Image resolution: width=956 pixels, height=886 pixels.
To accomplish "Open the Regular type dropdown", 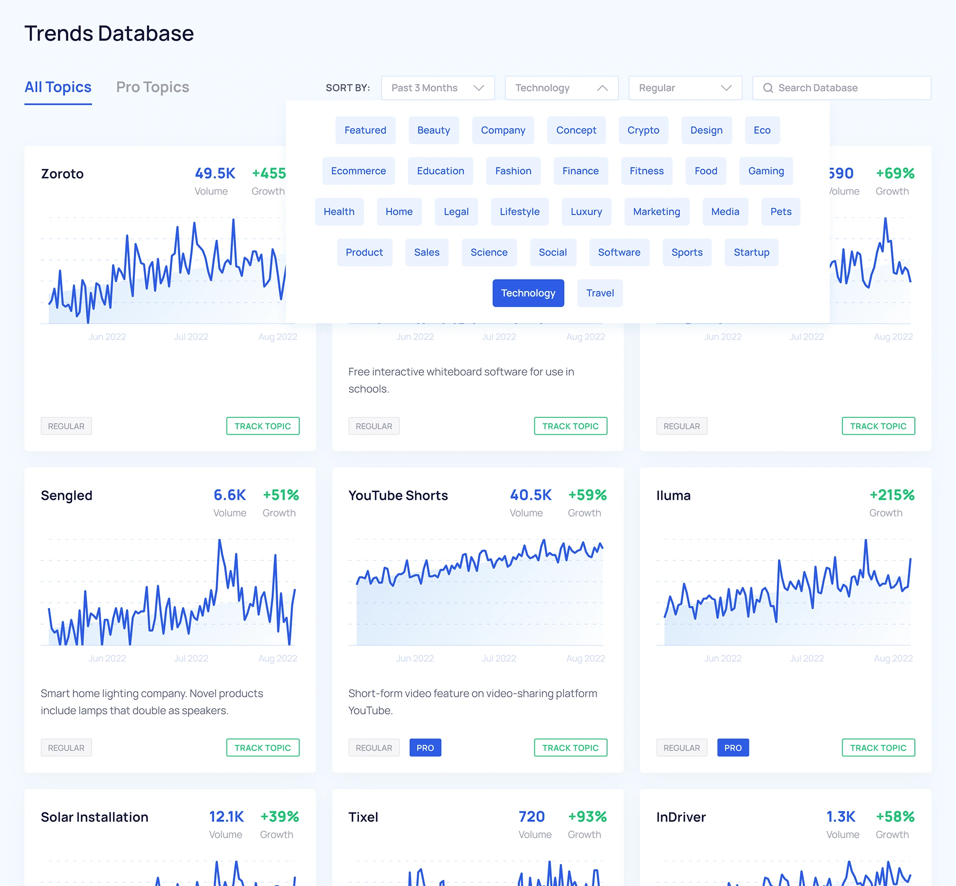I will (685, 88).
